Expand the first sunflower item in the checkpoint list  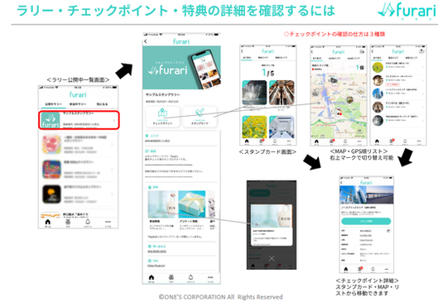(x=398, y=67)
